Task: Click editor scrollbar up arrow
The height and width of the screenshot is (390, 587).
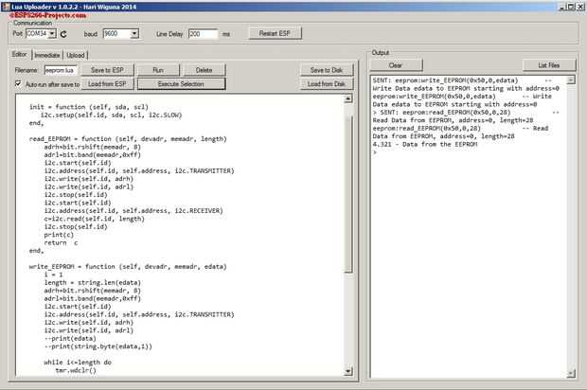Action: (348, 98)
